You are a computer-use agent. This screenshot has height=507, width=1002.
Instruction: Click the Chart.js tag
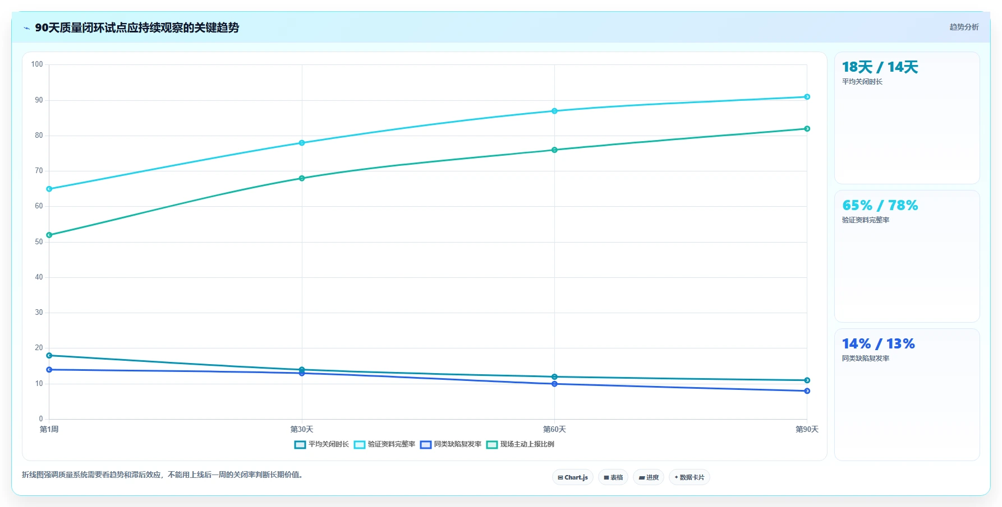(x=573, y=477)
